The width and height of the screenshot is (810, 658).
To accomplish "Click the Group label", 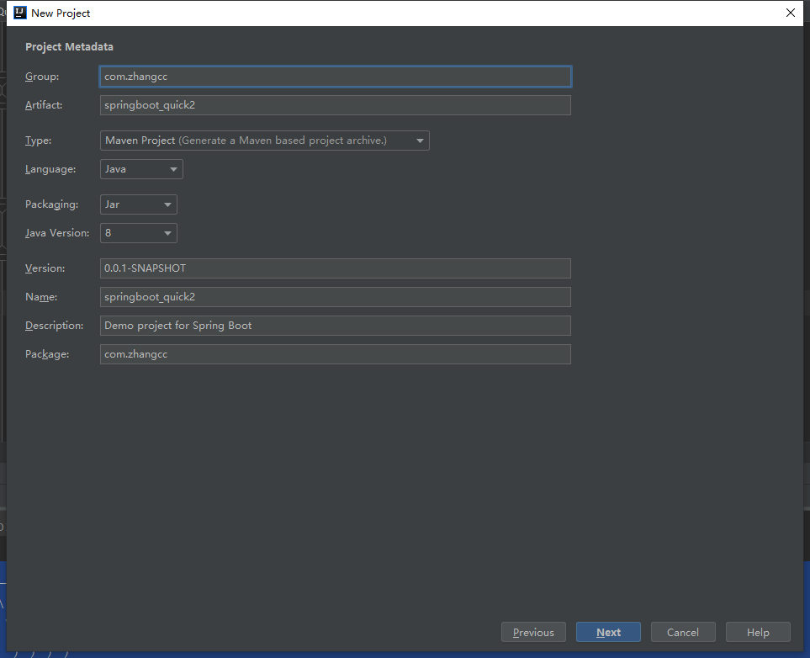I will click(x=42, y=77).
